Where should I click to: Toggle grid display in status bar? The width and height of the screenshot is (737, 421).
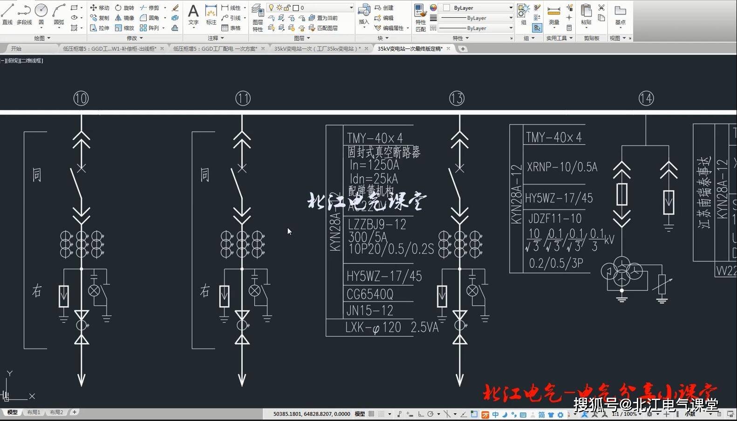(371, 414)
